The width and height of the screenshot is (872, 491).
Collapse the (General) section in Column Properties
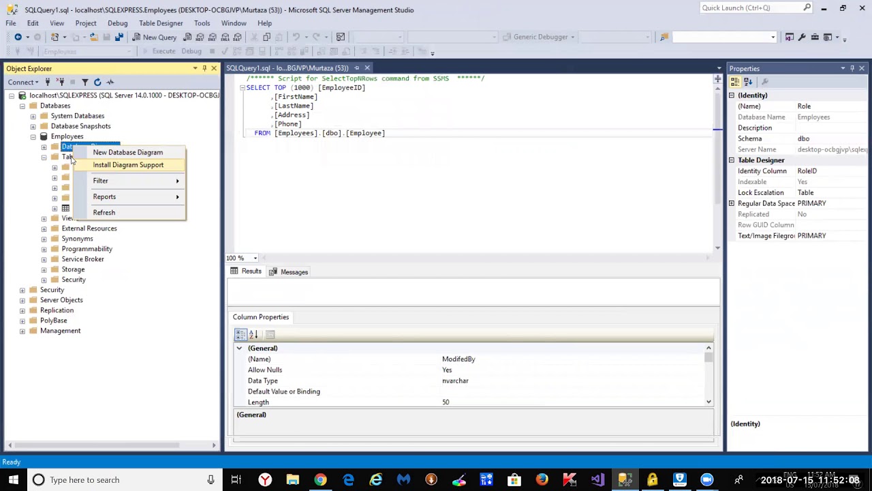(x=239, y=348)
